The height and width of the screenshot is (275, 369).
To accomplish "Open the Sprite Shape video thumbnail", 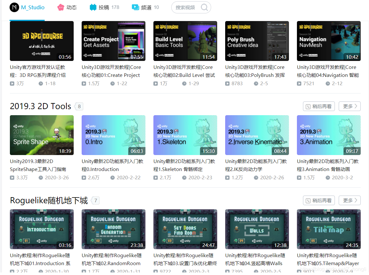I will pos(42,135).
